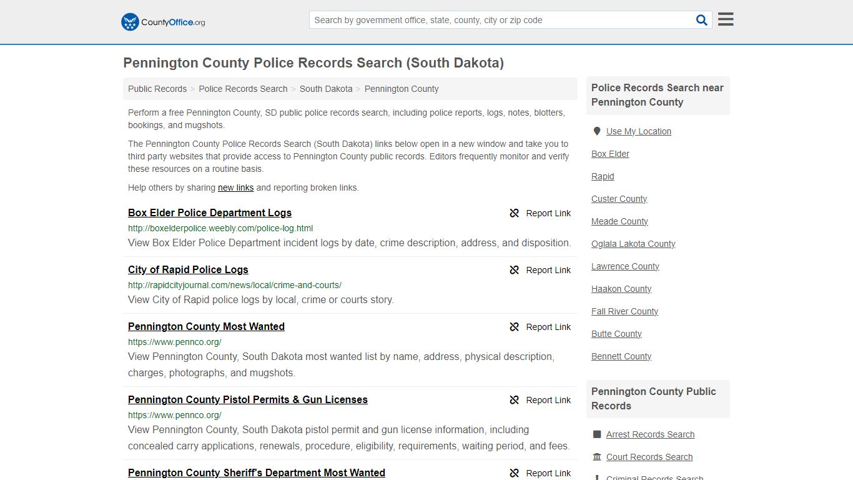Image resolution: width=853 pixels, height=480 pixels.
Task: Click the 'View City of Rapid police logs' description
Action: 261,300
